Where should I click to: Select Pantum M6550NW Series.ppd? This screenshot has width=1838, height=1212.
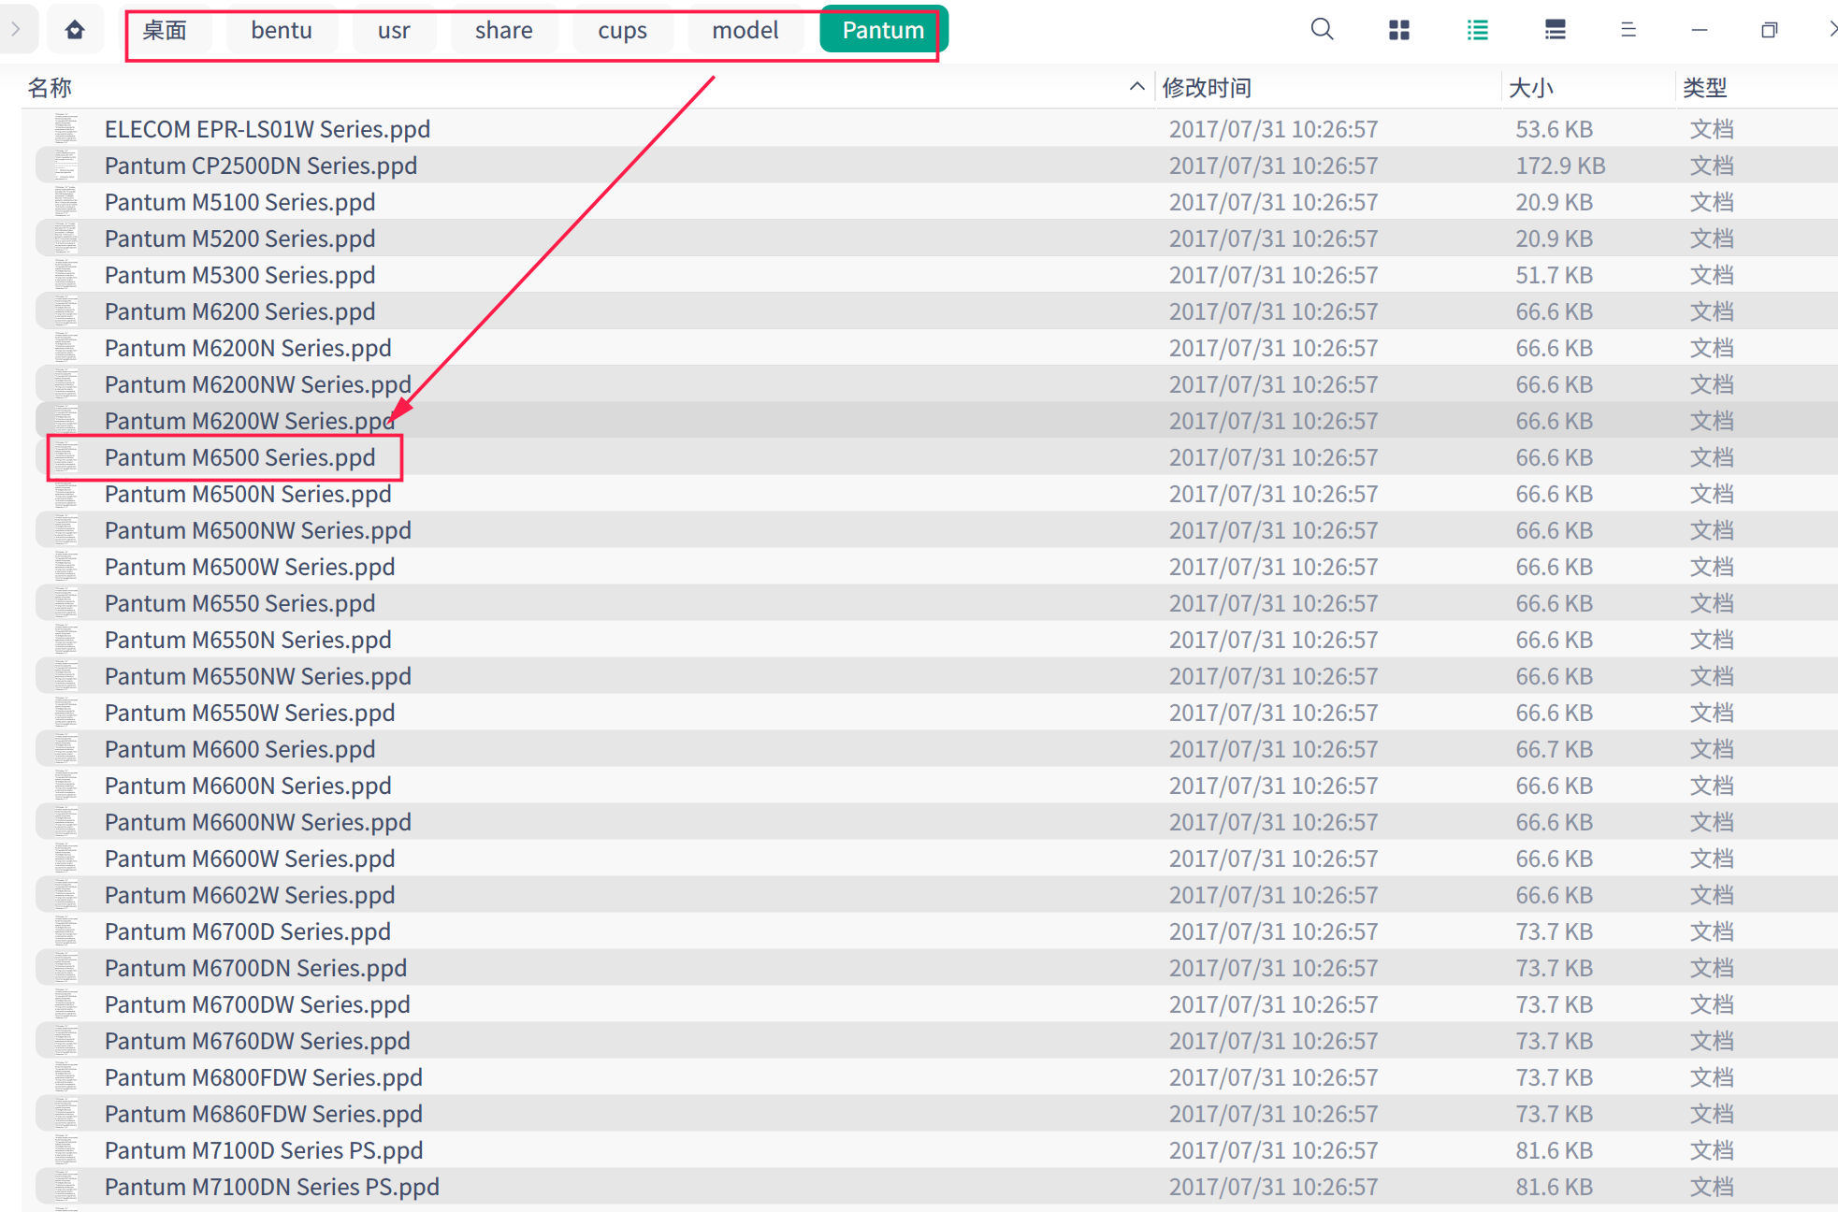click(x=258, y=676)
